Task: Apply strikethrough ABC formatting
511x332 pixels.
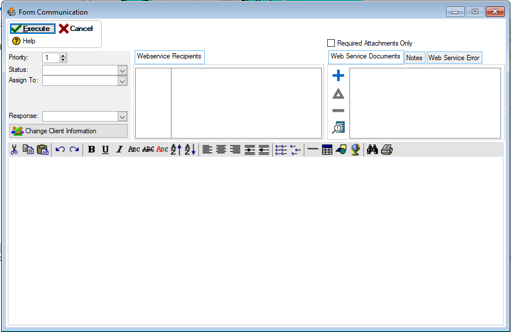Action: tap(148, 150)
